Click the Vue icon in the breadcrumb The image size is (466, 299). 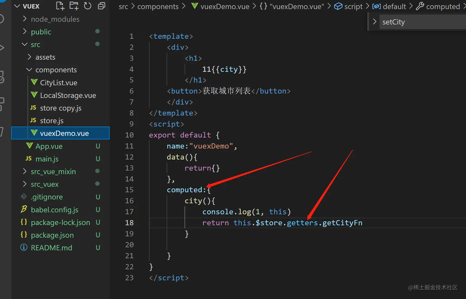(x=194, y=6)
